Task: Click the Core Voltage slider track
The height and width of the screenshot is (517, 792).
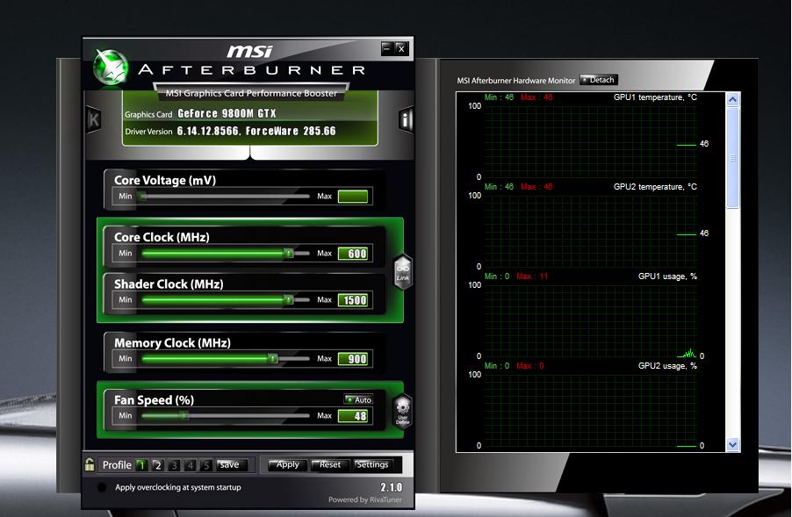Action: pos(226,196)
